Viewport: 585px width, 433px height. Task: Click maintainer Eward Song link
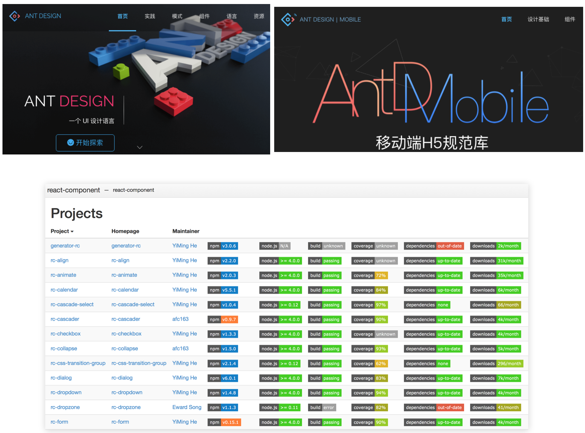187,407
